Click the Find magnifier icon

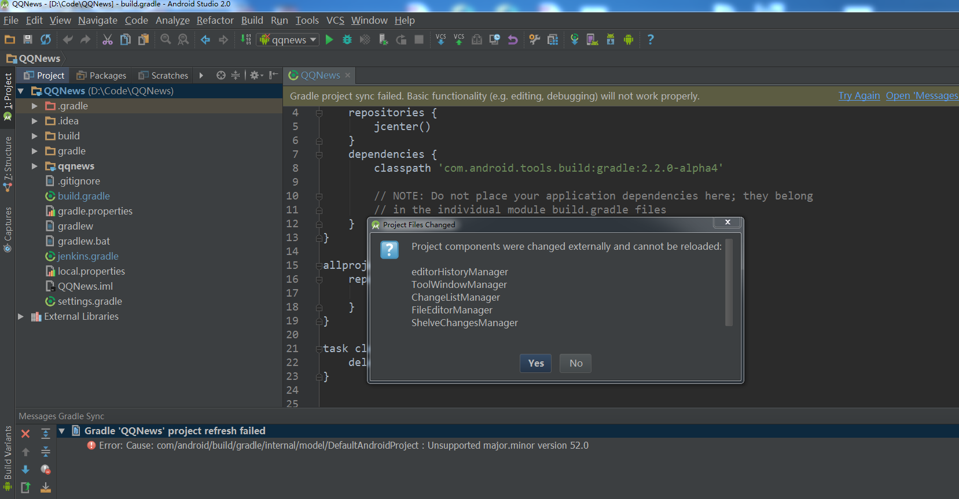(166, 39)
